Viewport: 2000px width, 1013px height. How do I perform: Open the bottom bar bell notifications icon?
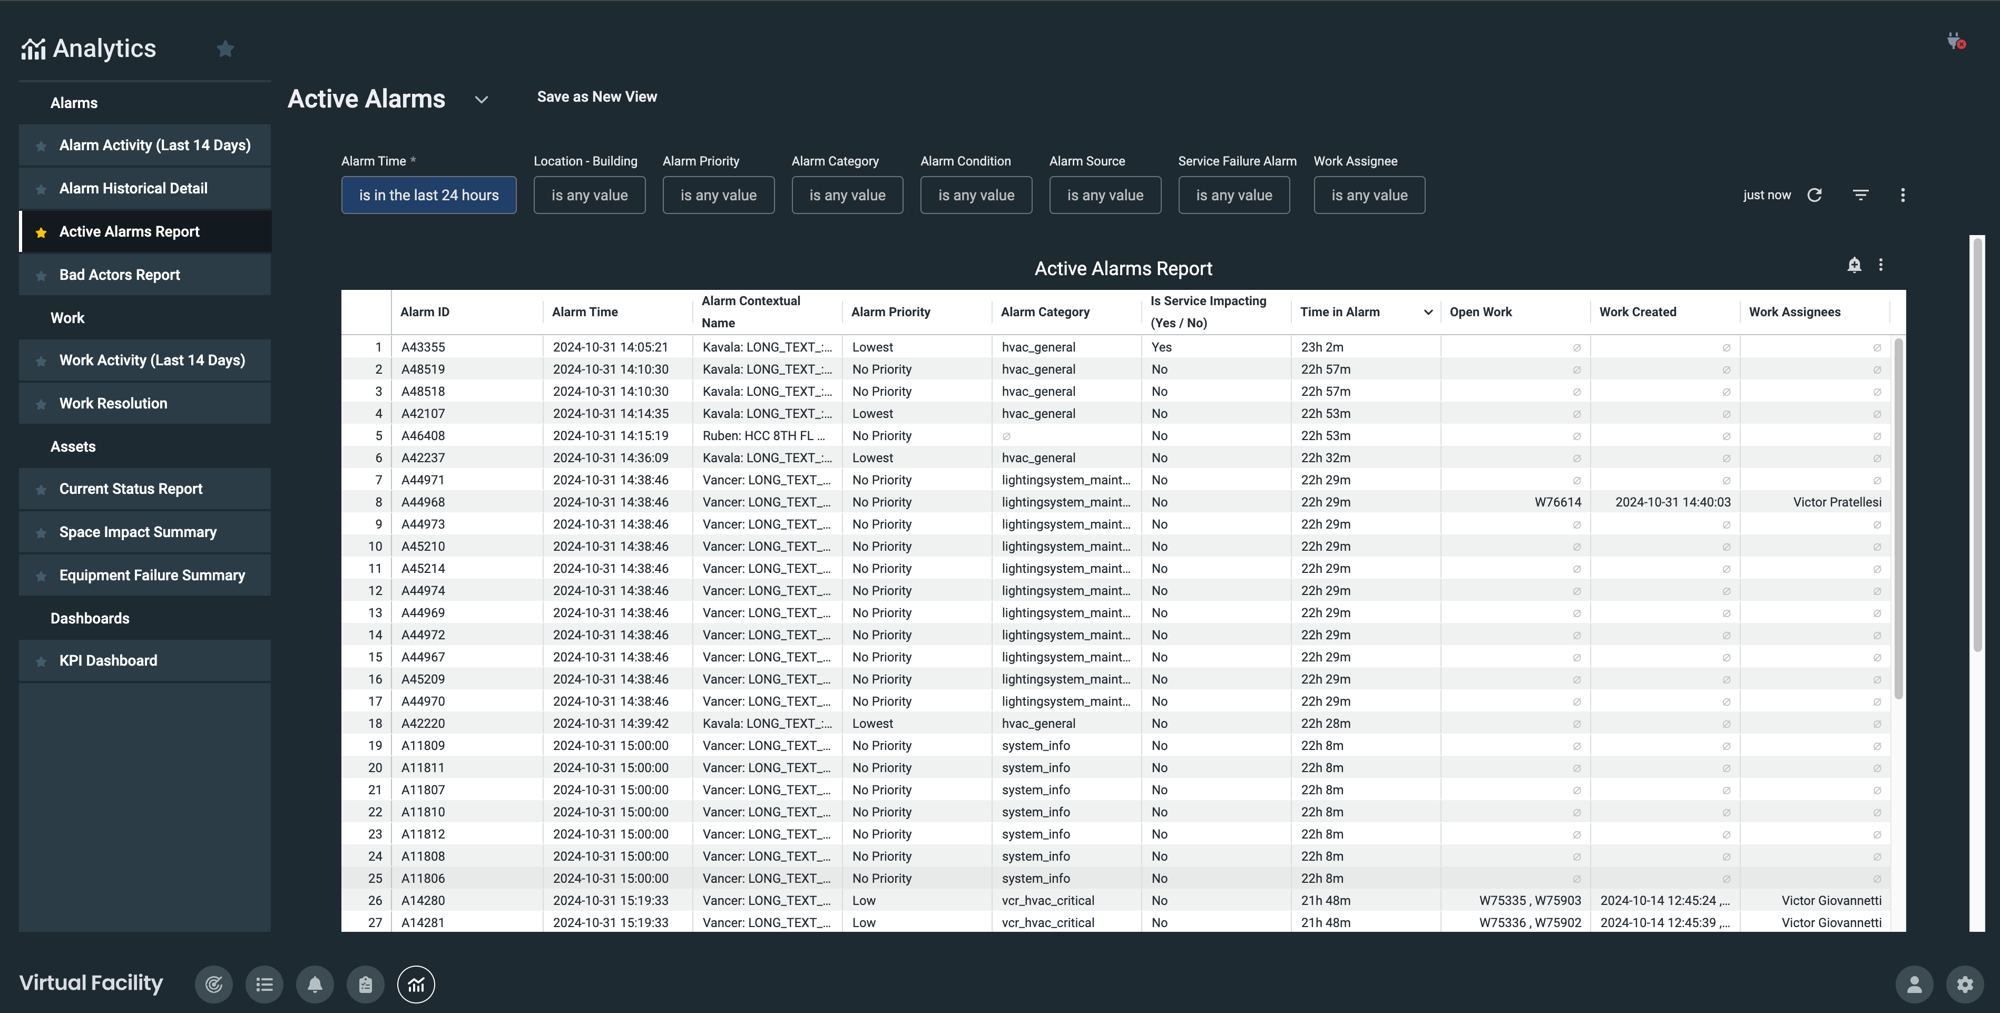pos(315,984)
